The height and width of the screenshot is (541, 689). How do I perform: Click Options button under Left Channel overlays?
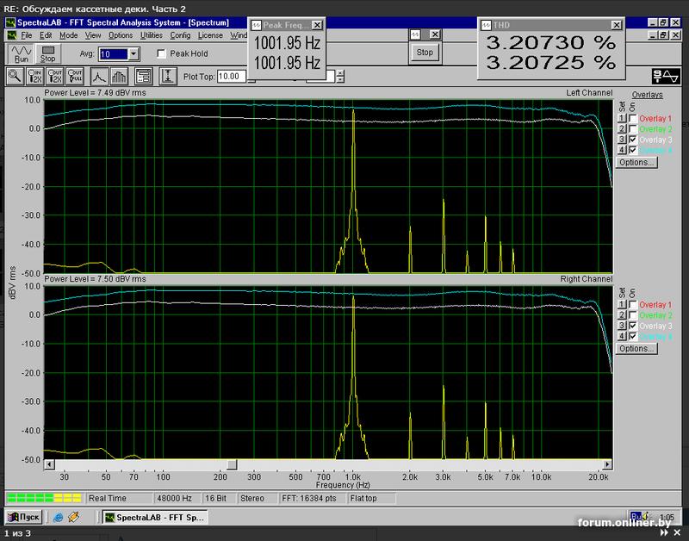tap(637, 162)
